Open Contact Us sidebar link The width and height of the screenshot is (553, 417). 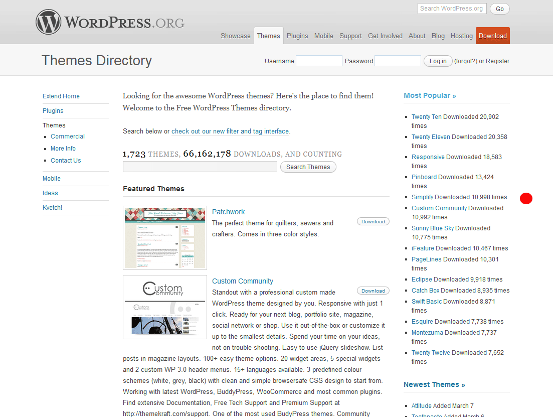tap(66, 160)
